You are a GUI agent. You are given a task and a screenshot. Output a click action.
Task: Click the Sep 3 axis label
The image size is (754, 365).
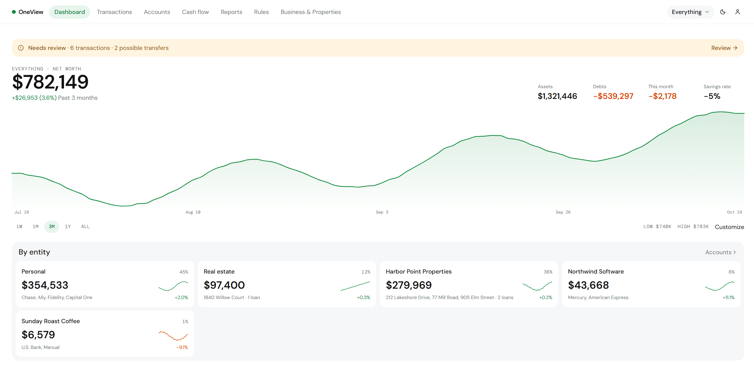(382, 212)
